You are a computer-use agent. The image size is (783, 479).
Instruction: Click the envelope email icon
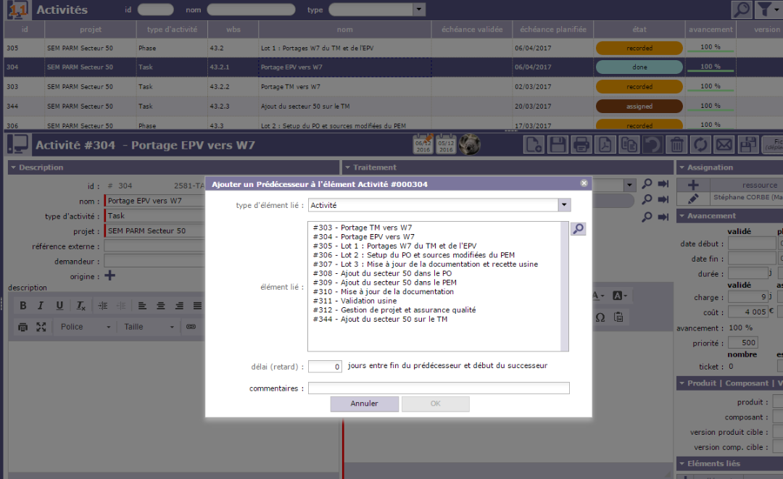pyautogui.click(x=724, y=144)
